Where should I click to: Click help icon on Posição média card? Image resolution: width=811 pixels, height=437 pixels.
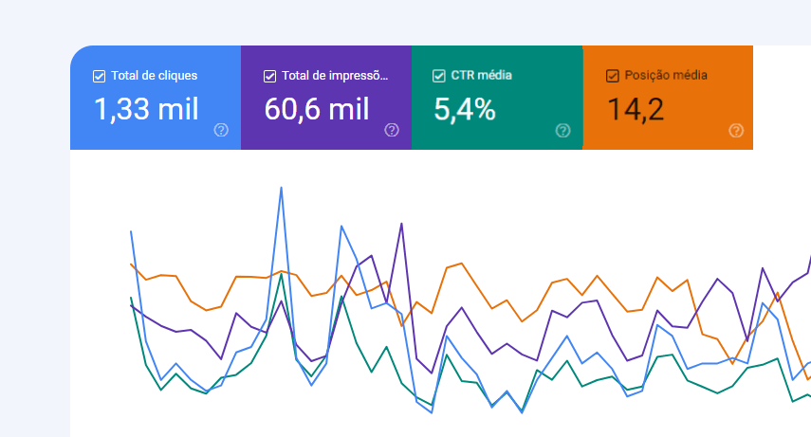pyautogui.click(x=735, y=130)
